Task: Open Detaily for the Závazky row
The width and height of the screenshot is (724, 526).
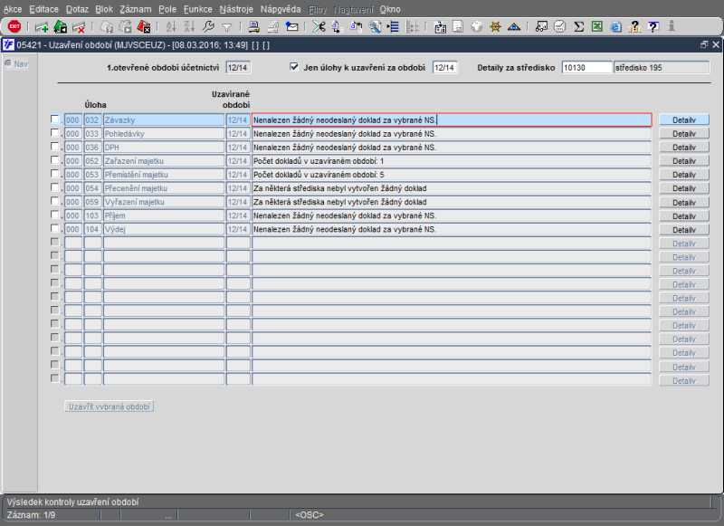Action: point(684,120)
